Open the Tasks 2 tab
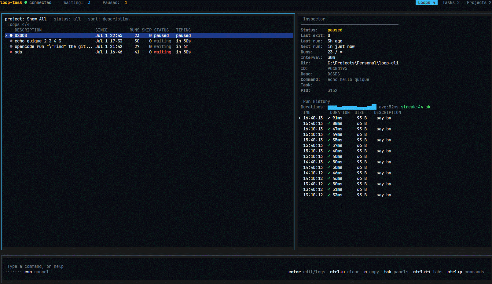Viewport: 492px width, 284px height. click(451, 2)
